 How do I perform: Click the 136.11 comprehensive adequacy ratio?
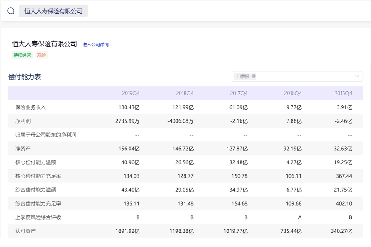click(131, 203)
